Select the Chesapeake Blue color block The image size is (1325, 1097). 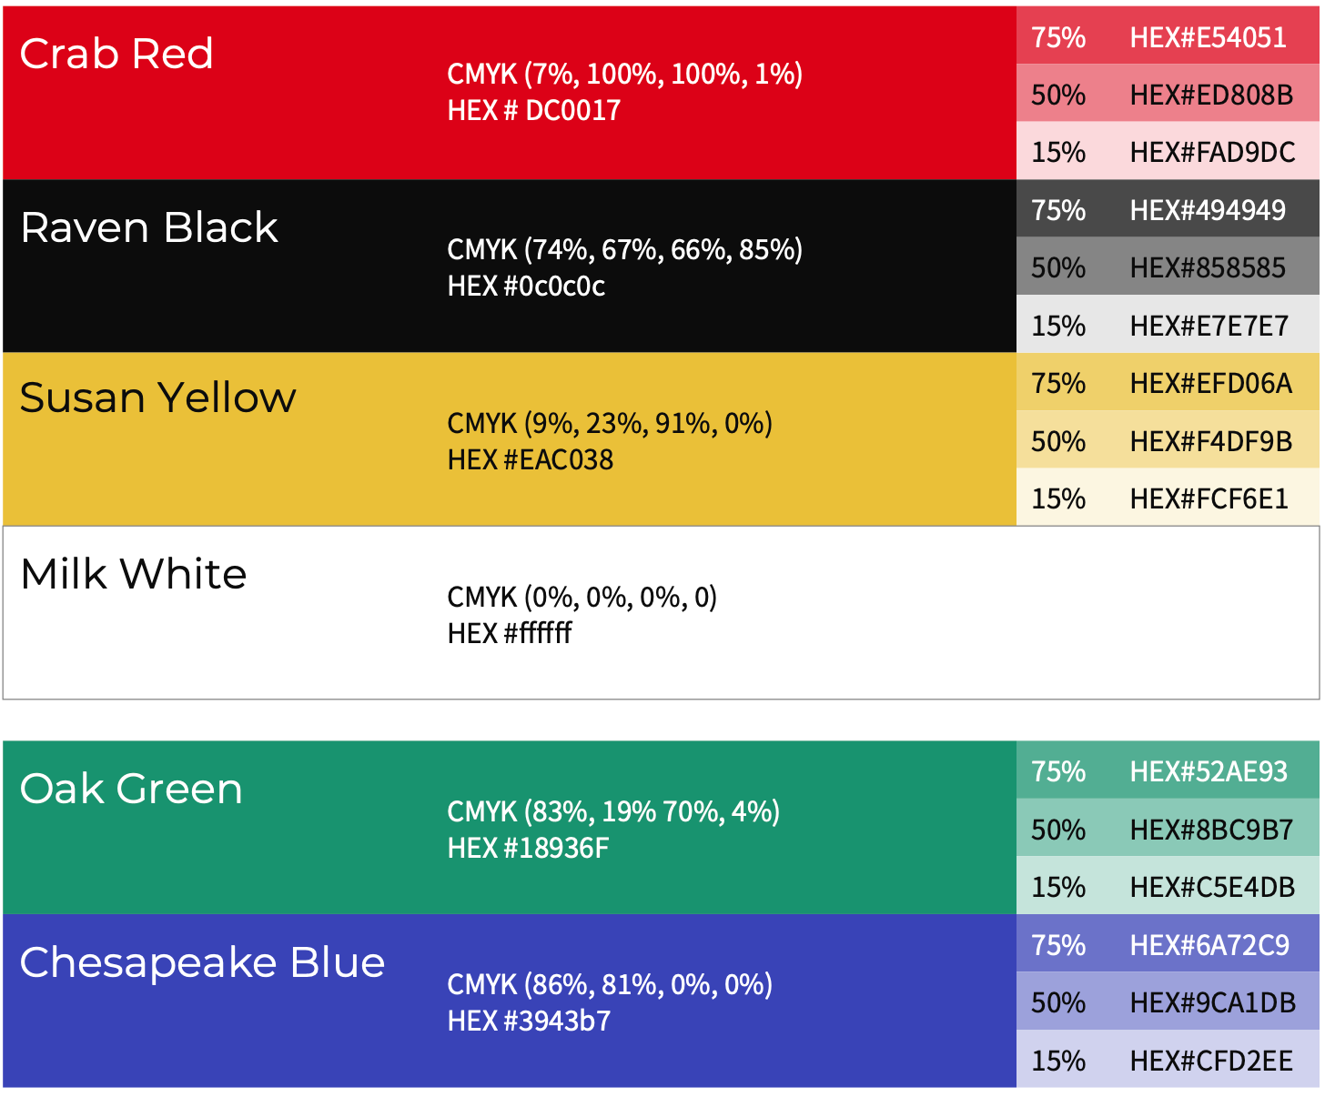coord(510,1001)
